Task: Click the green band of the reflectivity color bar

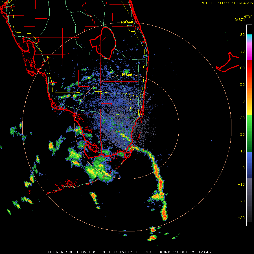Action: click(x=249, y=133)
